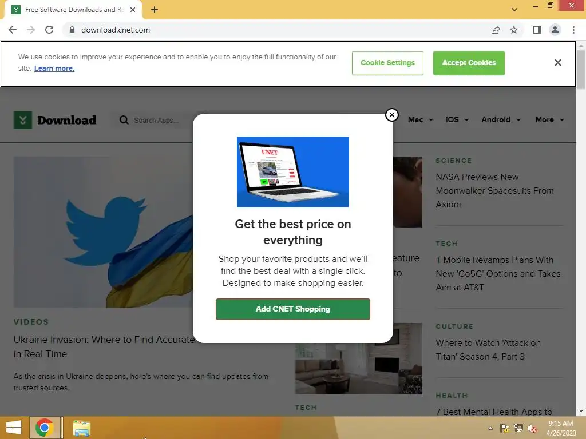586x439 pixels.
Task: Click the SCIENCE category label
Action: click(453, 161)
